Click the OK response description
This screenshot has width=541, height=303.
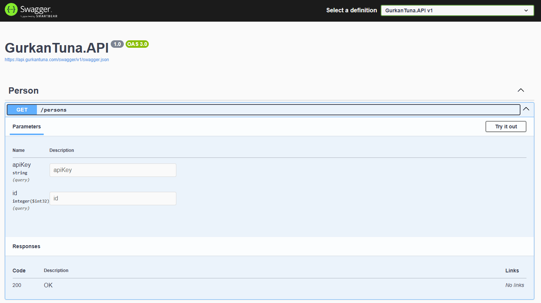point(48,285)
